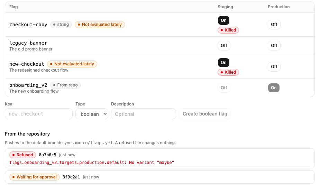The image size is (320, 185).
Task: Click the Killed badge in new-checkout row
Action: click(x=228, y=72)
